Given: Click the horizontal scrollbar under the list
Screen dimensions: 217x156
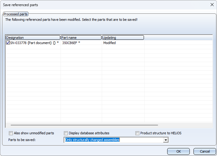Looking at the screenshot, I should pyautogui.click(x=84, y=125).
